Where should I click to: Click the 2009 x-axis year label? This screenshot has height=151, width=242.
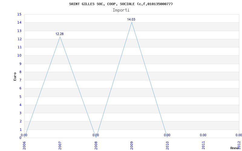132,145
